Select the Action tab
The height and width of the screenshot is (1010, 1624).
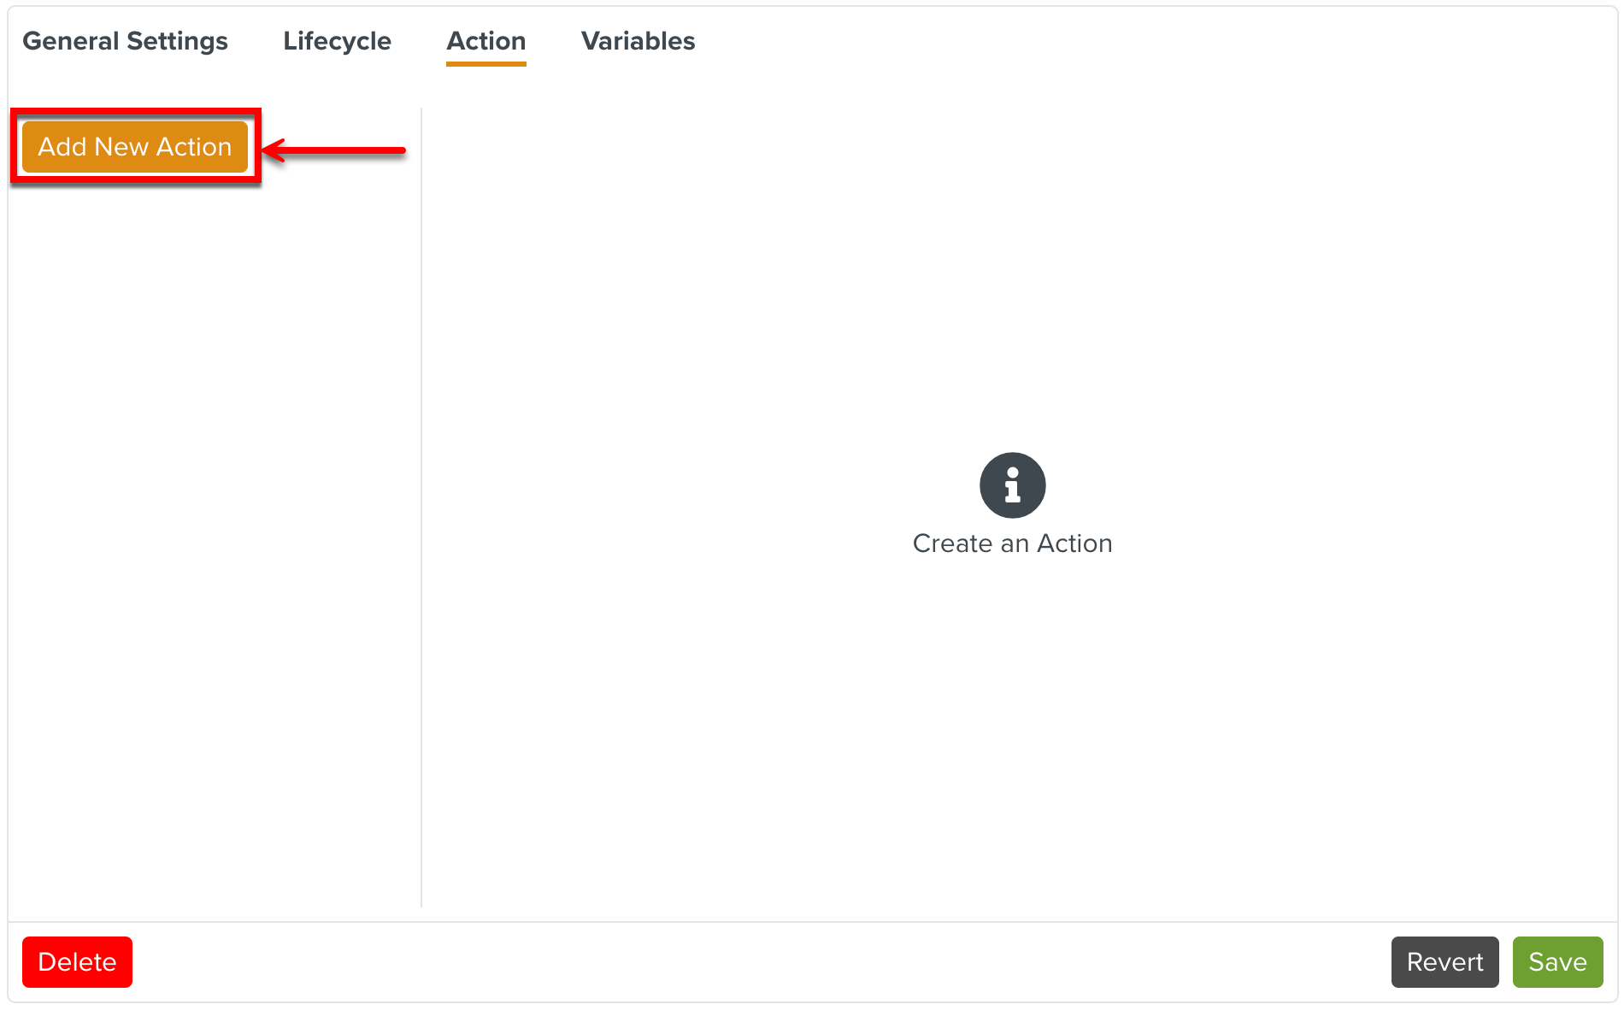485,41
